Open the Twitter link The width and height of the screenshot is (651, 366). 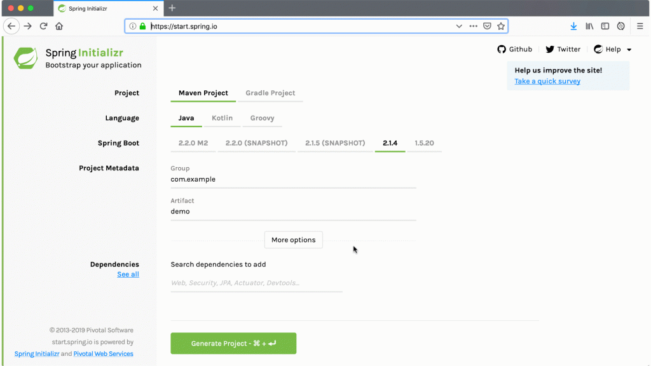(x=563, y=50)
